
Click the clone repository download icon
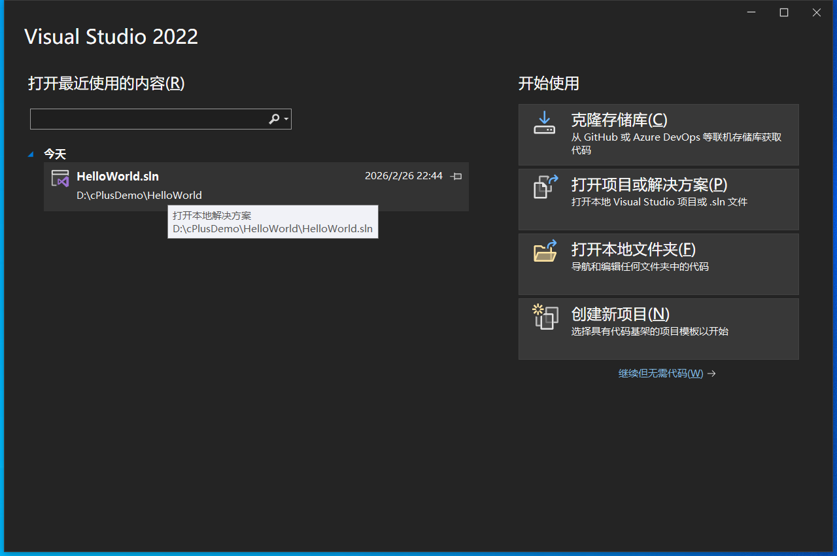click(x=544, y=122)
